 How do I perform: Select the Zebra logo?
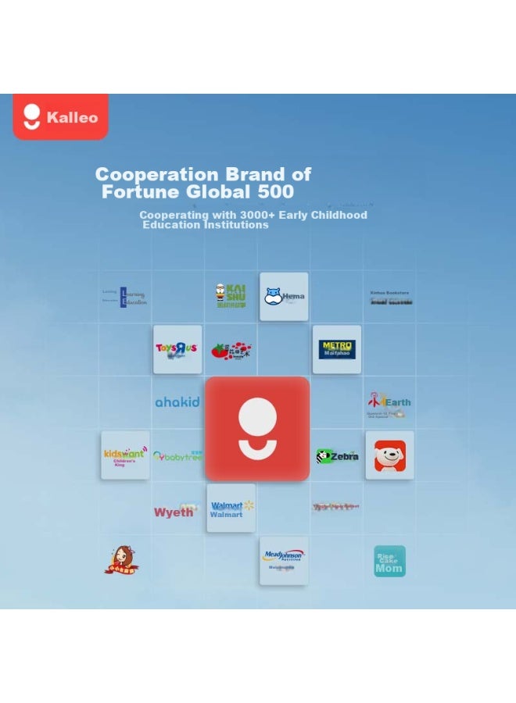pyautogui.click(x=337, y=456)
